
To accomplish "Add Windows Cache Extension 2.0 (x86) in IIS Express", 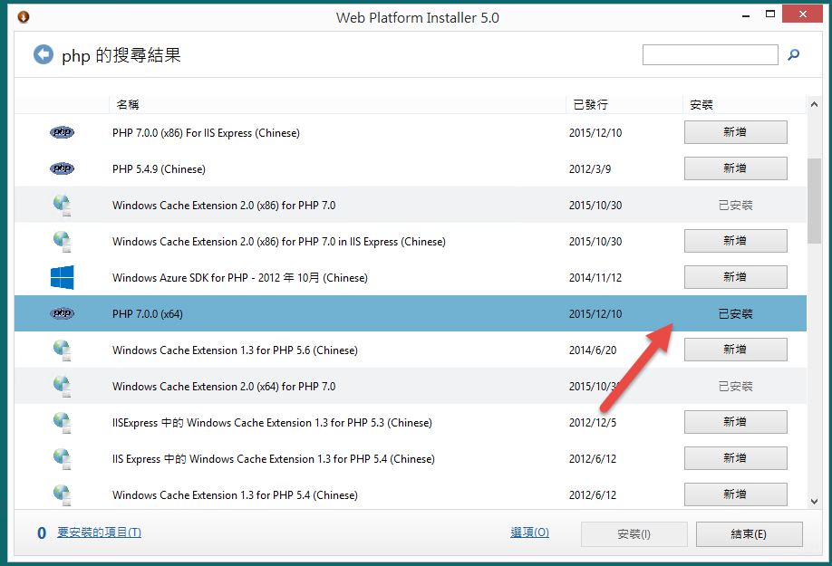I will (735, 241).
